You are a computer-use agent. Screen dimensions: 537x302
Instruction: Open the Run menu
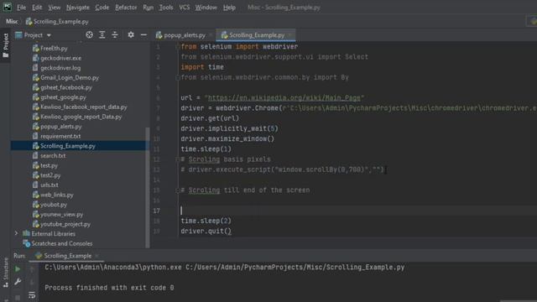[x=148, y=8]
